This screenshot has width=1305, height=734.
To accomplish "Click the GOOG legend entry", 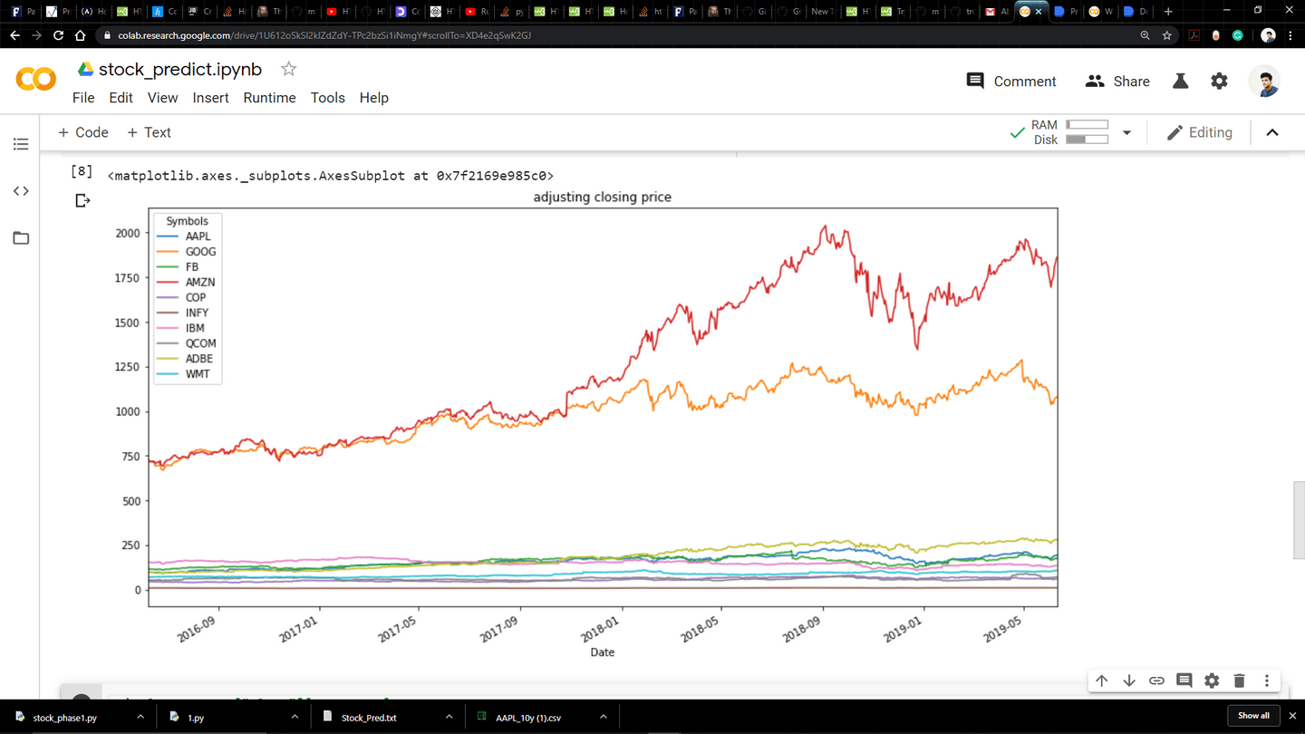I will click(x=187, y=251).
